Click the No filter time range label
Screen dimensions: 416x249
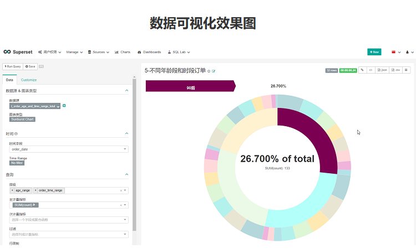coord(17,163)
